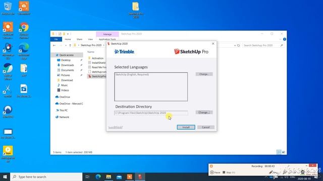
Task: Click the Manage contextual tab in File Explorer
Action: (x=107, y=34)
